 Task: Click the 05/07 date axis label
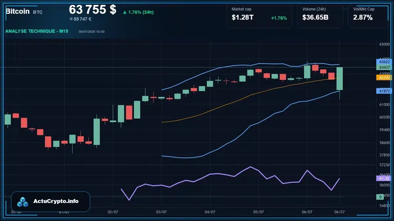click(x=258, y=212)
